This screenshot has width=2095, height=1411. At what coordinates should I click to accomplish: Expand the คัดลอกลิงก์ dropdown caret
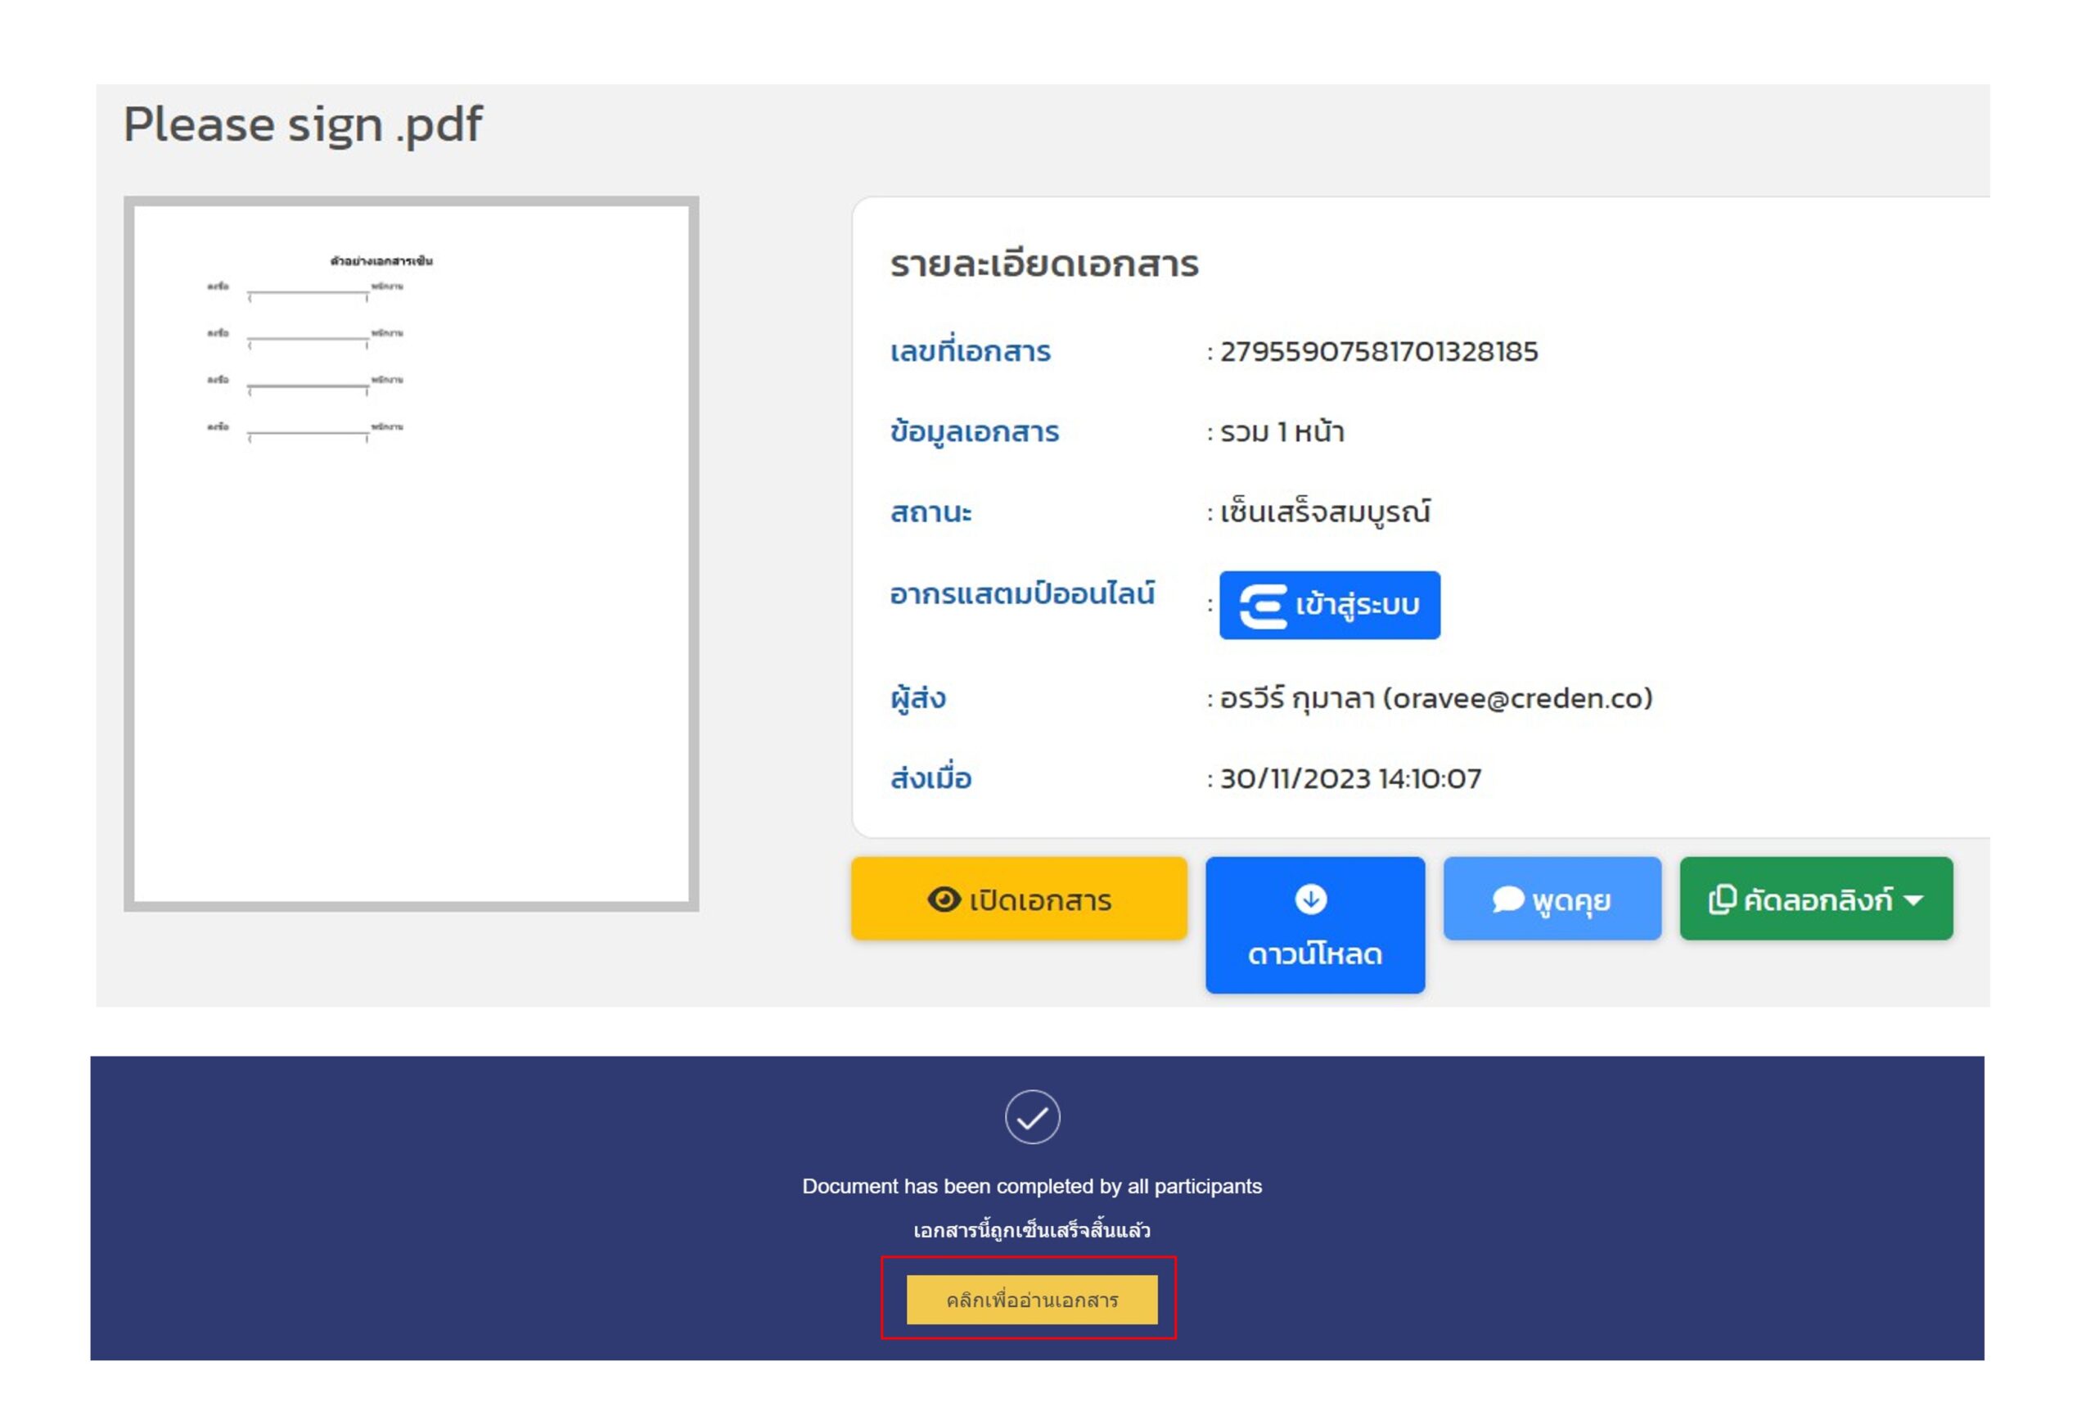pos(1913,899)
